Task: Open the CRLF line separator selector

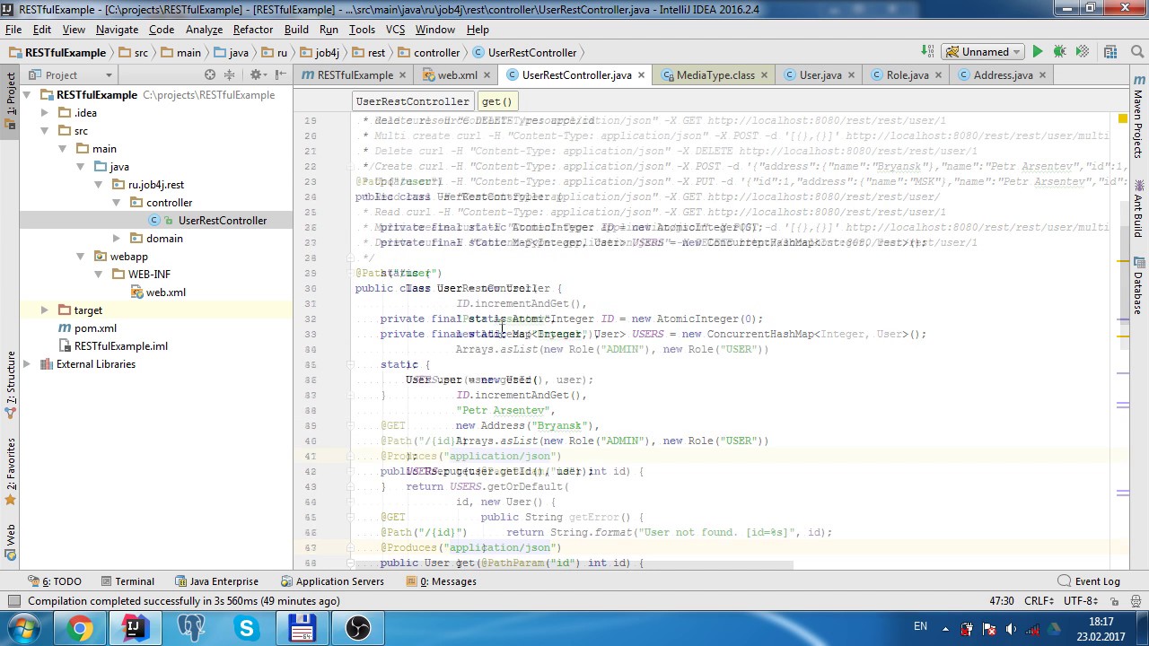Action: click(1041, 601)
